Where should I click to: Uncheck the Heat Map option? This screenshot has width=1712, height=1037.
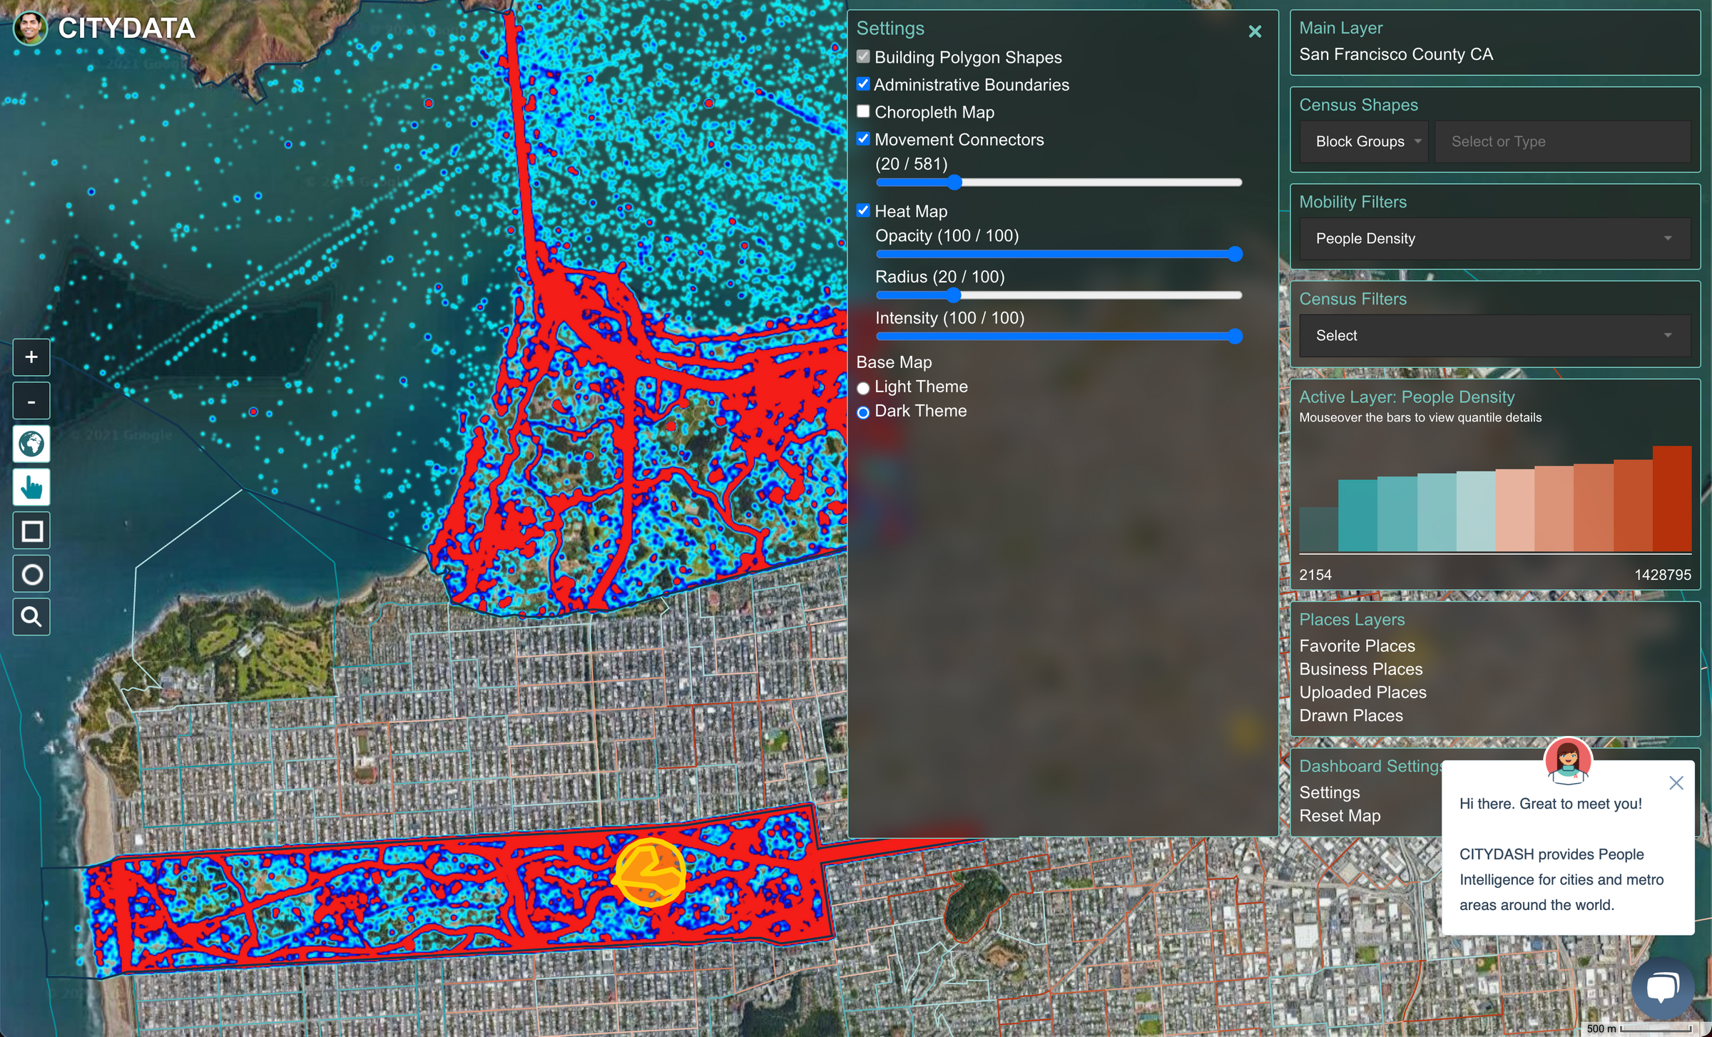[863, 210]
